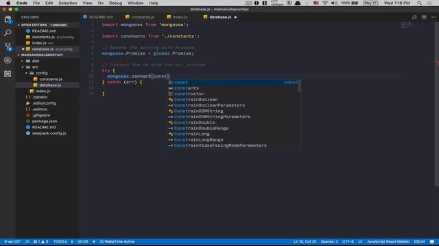439x246 pixels.
Task: Switch to index.js tab
Action: click(180, 17)
